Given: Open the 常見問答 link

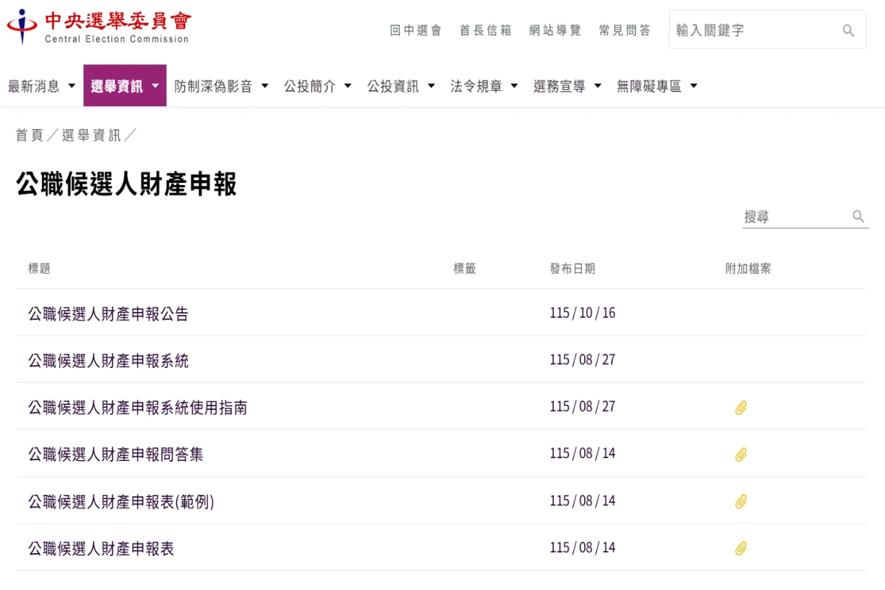Looking at the screenshot, I should click(x=625, y=30).
